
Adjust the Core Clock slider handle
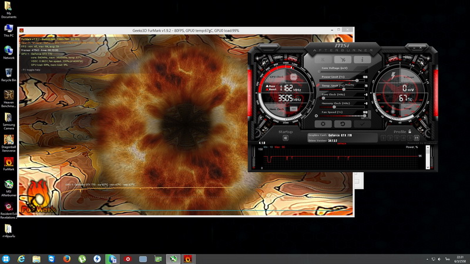pos(323,98)
